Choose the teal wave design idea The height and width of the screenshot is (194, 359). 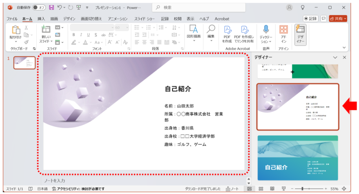point(297,158)
